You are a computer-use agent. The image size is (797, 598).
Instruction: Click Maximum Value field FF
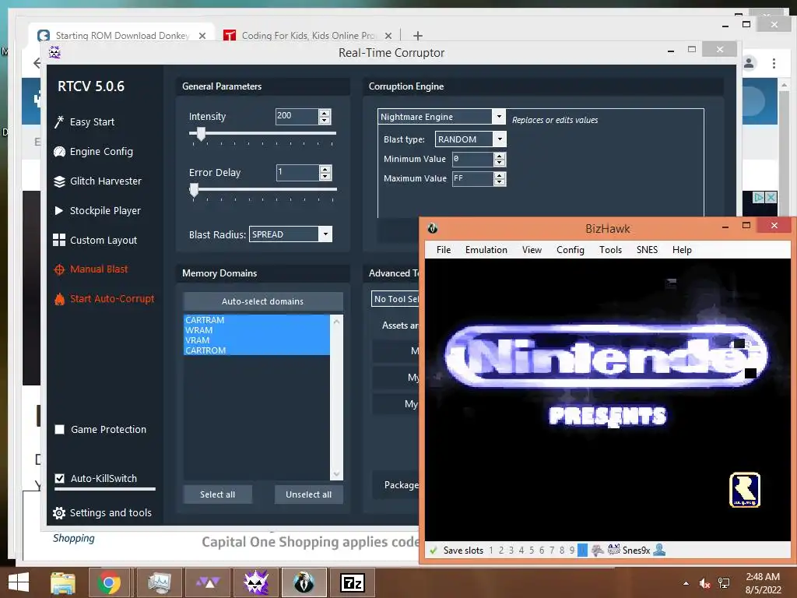[x=472, y=178]
